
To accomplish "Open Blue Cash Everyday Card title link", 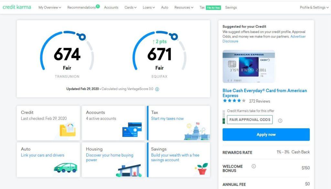I will pyautogui.click(x=264, y=93).
